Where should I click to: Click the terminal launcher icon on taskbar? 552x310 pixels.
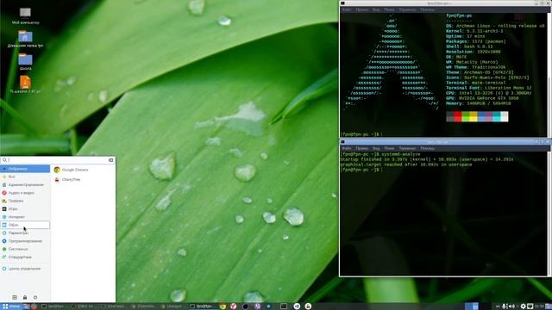pyautogui.click(x=284, y=307)
